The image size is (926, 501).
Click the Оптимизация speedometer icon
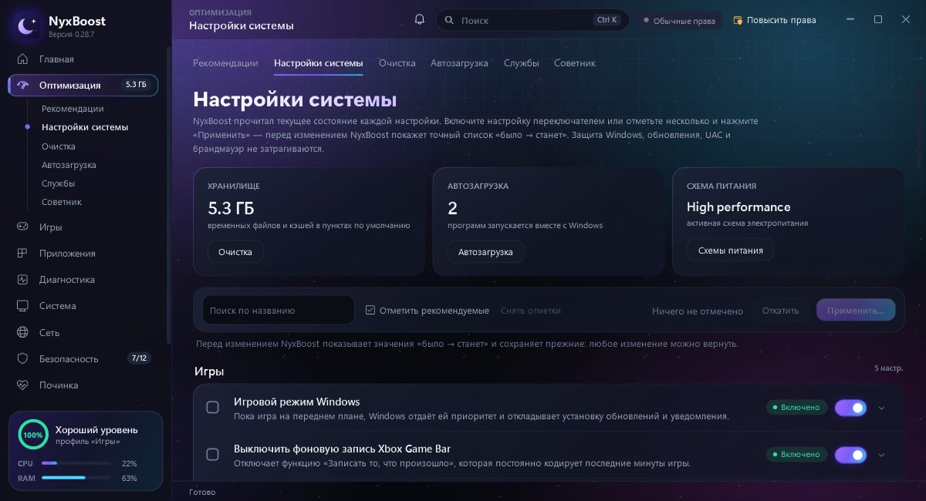click(23, 86)
